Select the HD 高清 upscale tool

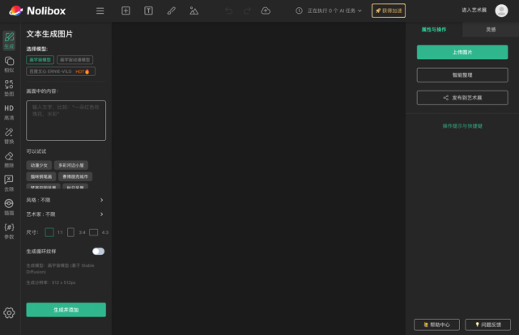9,112
